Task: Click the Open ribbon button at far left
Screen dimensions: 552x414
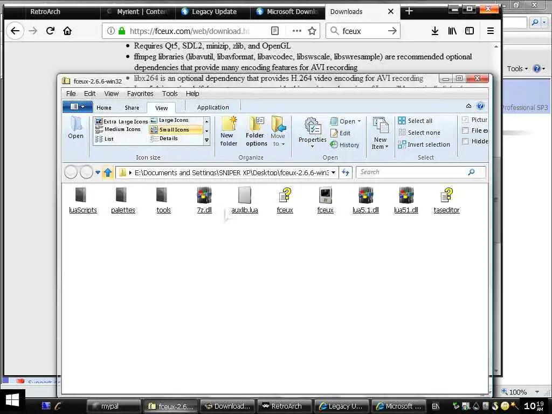Action: coord(75,128)
